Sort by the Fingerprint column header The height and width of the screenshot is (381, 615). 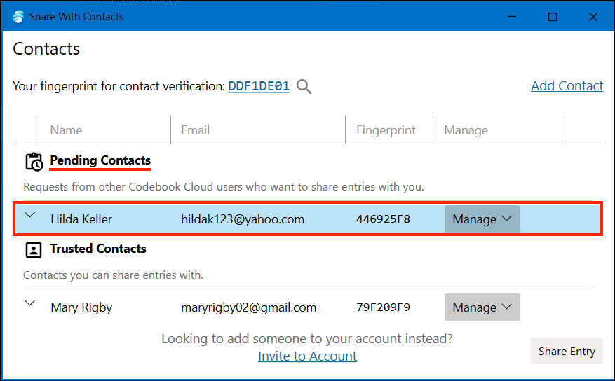(389, 130)
